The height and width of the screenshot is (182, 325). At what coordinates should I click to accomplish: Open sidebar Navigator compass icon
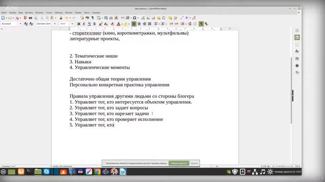297,66
